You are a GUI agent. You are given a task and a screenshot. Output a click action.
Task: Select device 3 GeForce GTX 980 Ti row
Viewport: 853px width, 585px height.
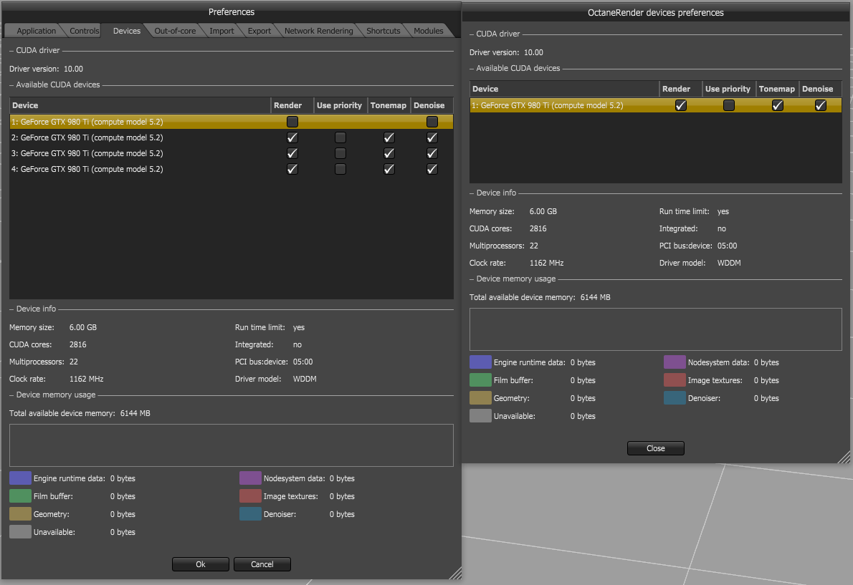pyautogui.click(x=232, y=153)
